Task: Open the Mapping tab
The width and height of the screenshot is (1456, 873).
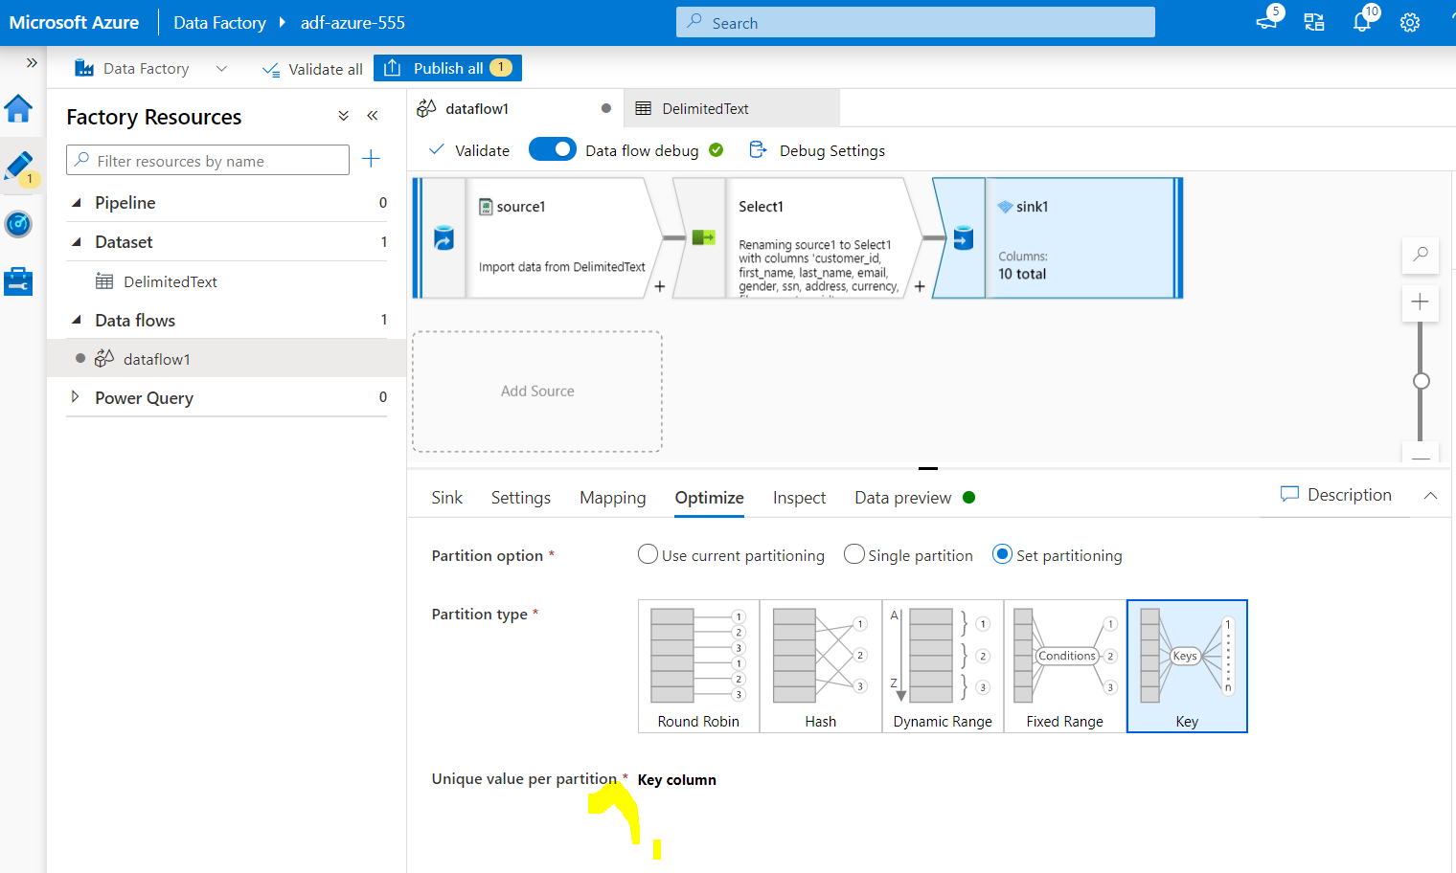Action: (x=613, y=498)
